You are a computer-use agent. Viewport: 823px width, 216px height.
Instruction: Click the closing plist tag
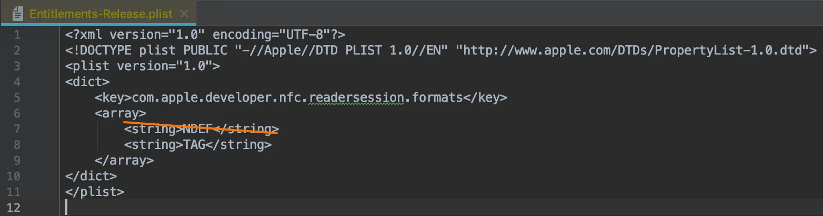tap(95, 192)
